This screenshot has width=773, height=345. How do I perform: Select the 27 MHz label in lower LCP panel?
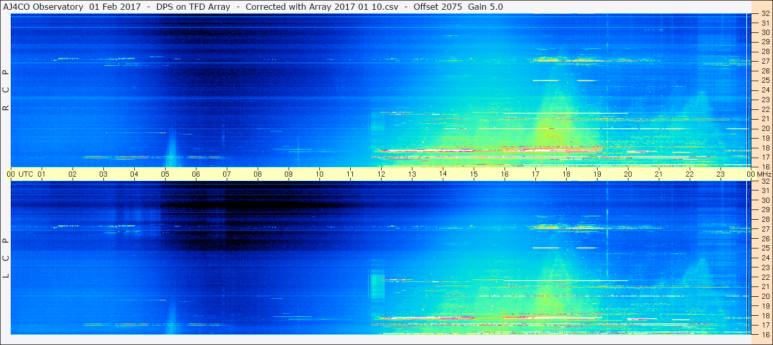pos(765,229)
